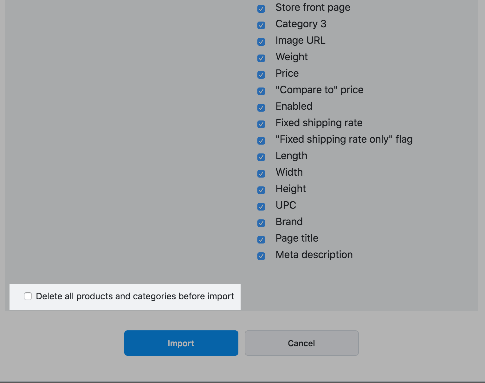Uncheck the Store front page field
The width and height of the screenshot is (485, 383).
pyautogui.click(x=261, y=9)
